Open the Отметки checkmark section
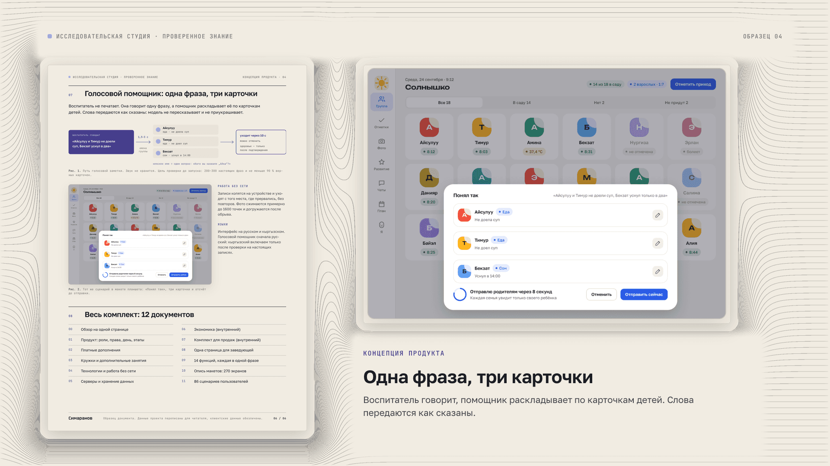This screenshot has height=466, width=830. pos(381,123)
